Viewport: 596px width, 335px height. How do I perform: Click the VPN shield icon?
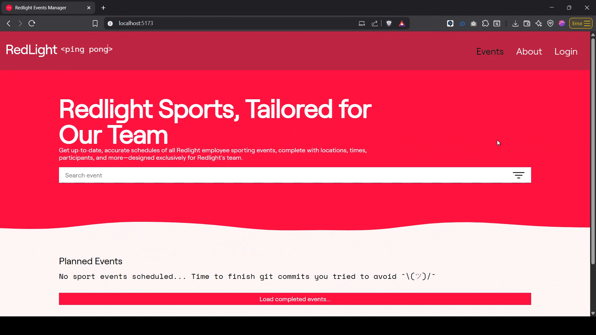(x=550, y=24)
